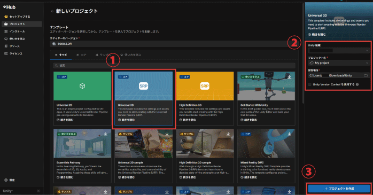Click the ライセンス card icon in sidebar
This screenshot has height=195, width=373.
point(6,53)
